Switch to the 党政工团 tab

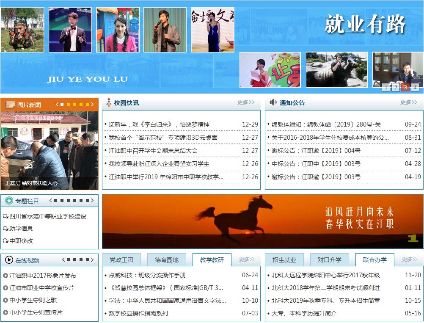[121, 260]
